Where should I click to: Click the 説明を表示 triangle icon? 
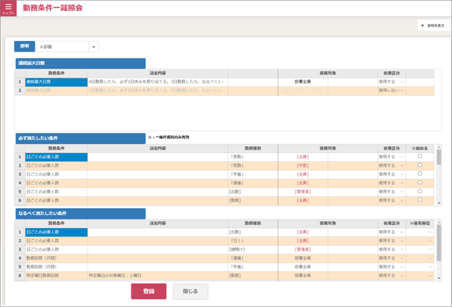[x=422, y=25]
